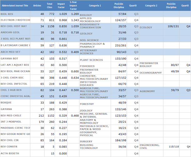Select the 'REV MED CHILE' journal title
Viewport: 191px width, 157px height.
(x=11, y=115)
